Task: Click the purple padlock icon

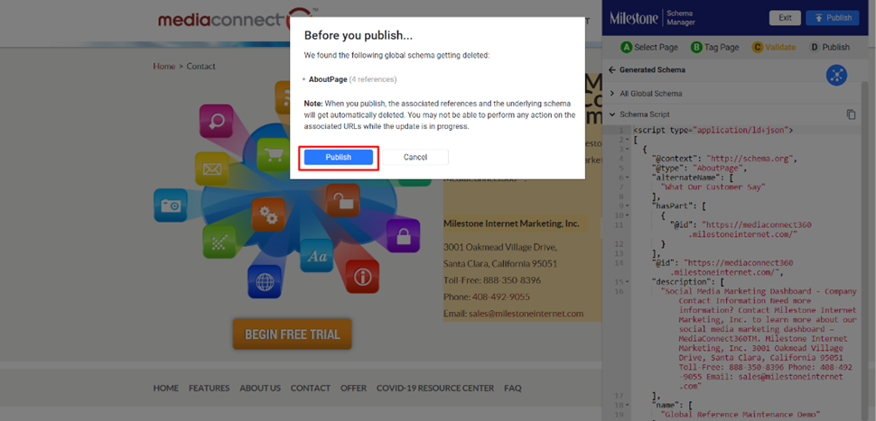Action: (x=404, y=236)
